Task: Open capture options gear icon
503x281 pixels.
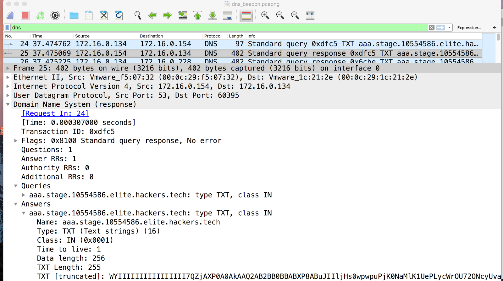Action: [55, 15]
